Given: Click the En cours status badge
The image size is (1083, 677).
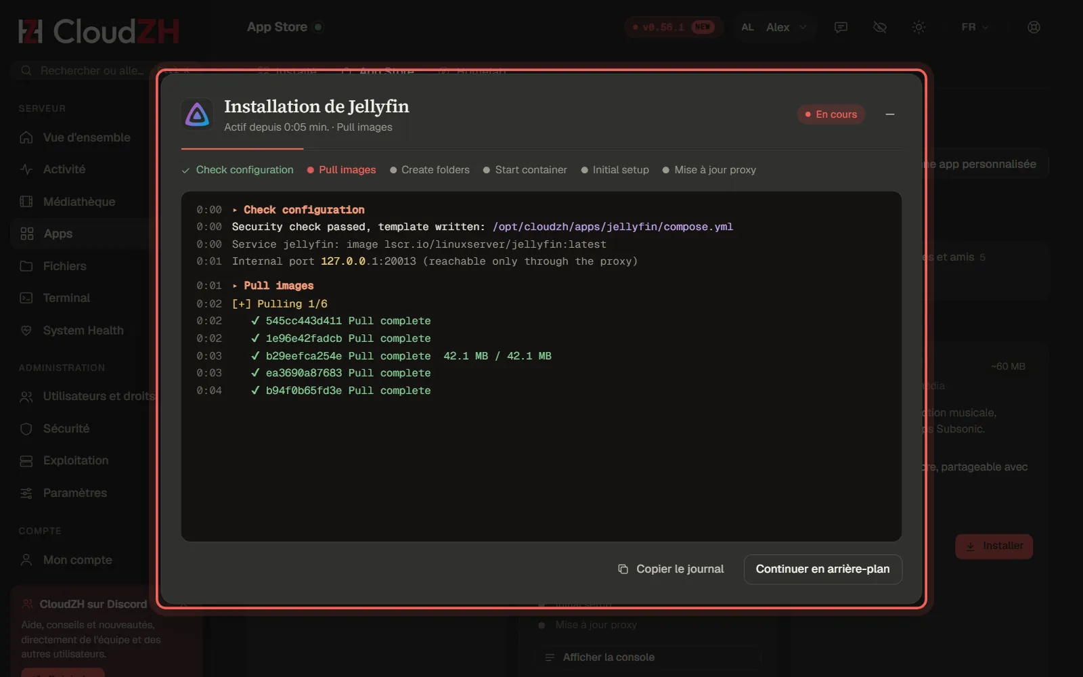Looking at the screenshot, I should tap(831, 114).
